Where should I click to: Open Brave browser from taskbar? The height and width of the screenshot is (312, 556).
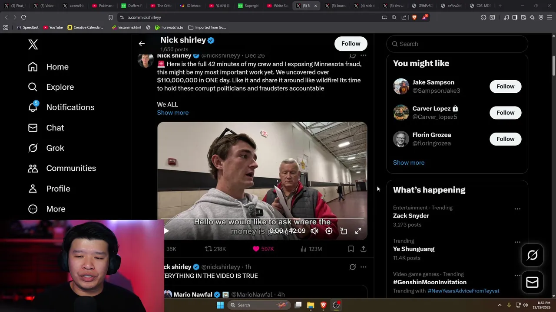coord(323,305)
